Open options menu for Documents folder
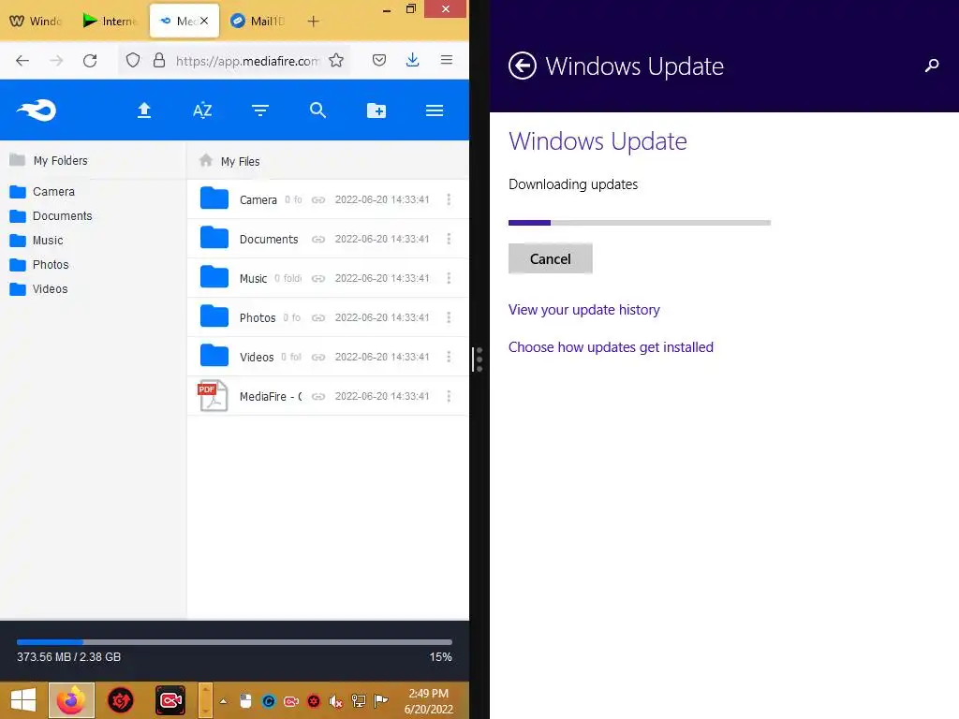Image resolution: width=959 pixels, height=719 pixels. pos(449,239)
